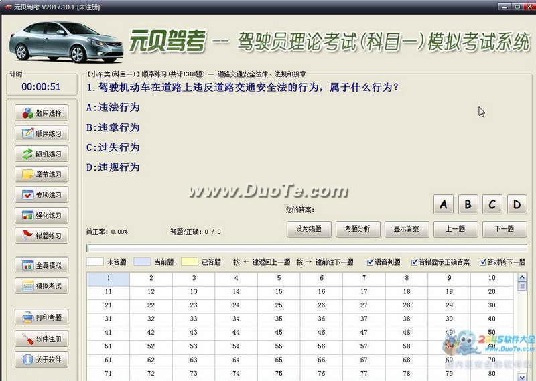Jump to question 17 cell

tap(364, 292)
